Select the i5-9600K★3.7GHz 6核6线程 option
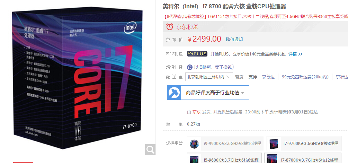The image size is (348, 163). pyautogui.click(x=224, y=158)
